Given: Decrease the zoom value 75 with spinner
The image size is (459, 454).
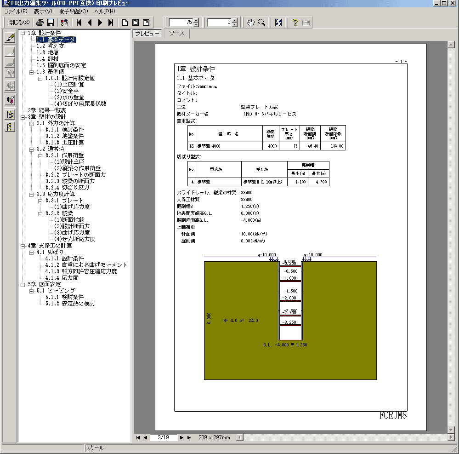Looking at the screenshot, I should 196,25.
